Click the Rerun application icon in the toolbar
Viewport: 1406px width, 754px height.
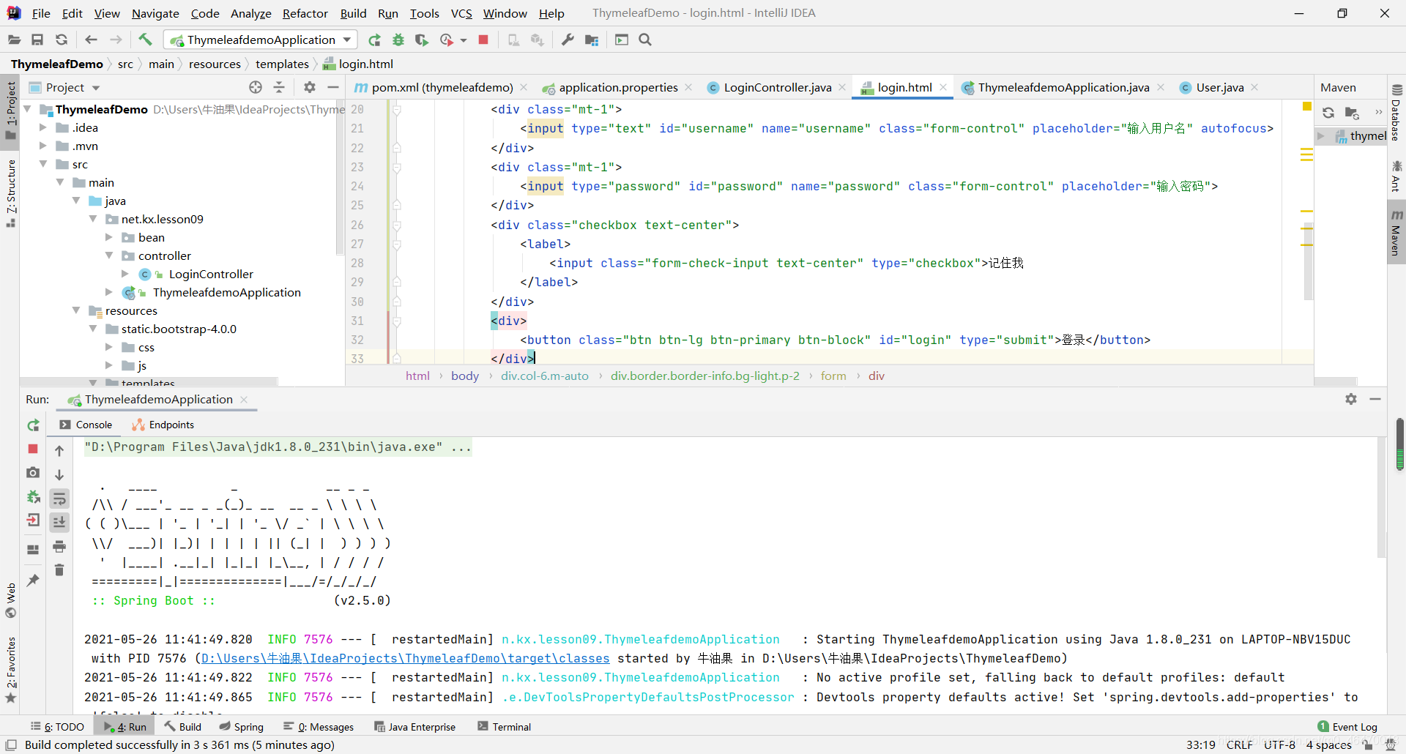pos(374,40)
